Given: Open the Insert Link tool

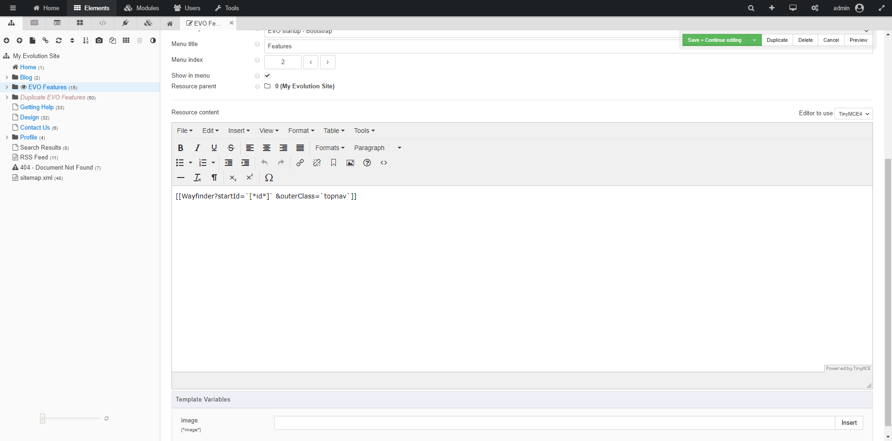Looking at the screenshot, I should click(x=300, y=163).
